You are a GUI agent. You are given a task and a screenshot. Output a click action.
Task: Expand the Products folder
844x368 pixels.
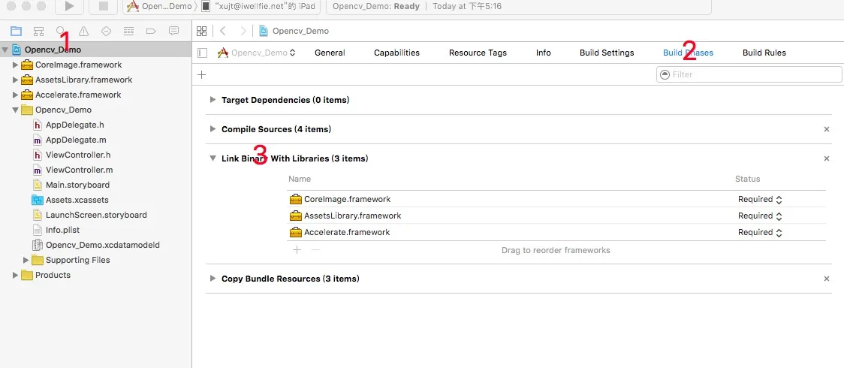[x=15, y=275]
